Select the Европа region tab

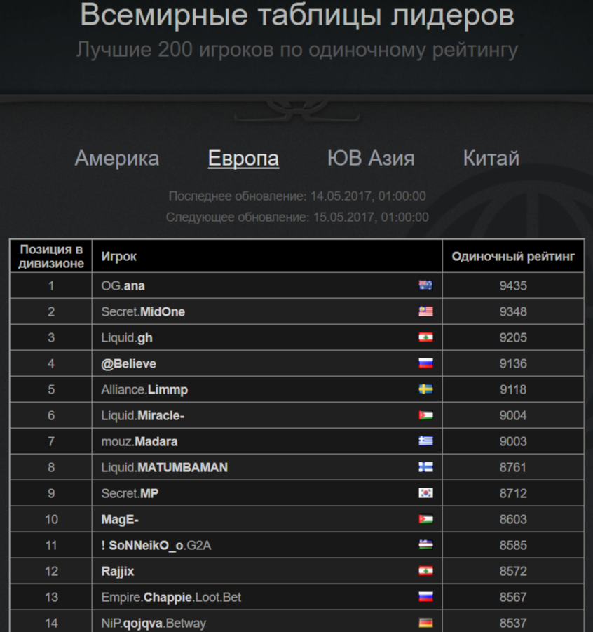243,158
